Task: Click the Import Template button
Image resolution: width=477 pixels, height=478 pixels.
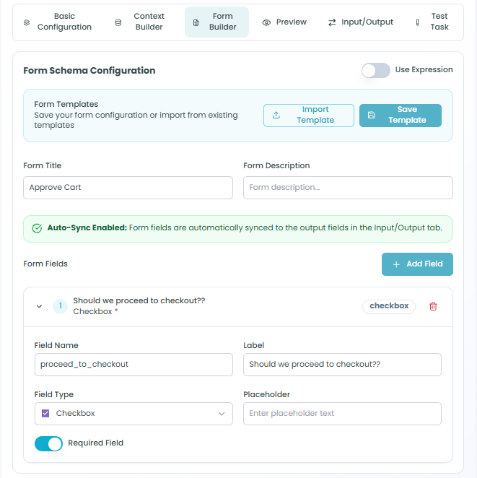Action: [x=309, y=115]
